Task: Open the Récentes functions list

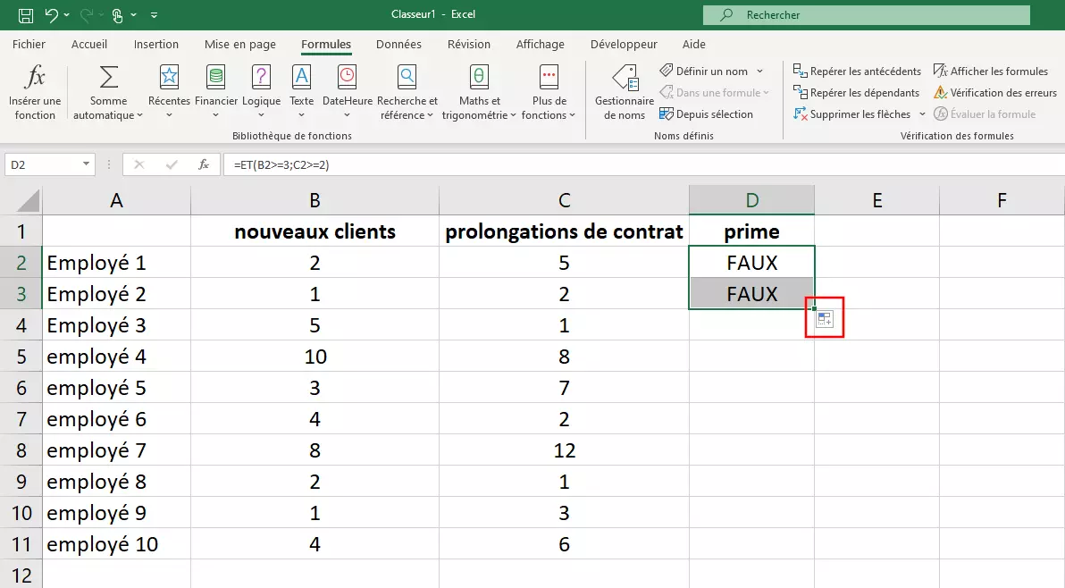Action: point(169,93)
